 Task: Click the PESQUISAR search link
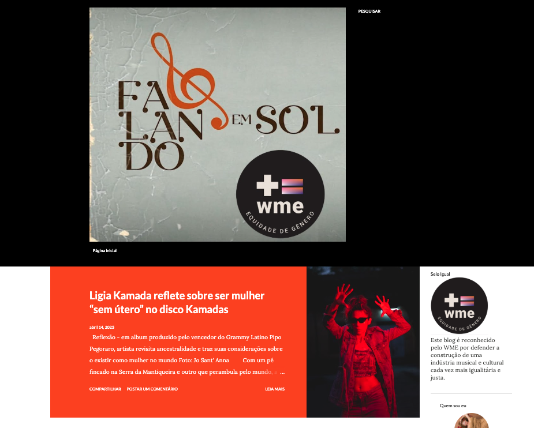pyautogui.click(x=369, y=11)
